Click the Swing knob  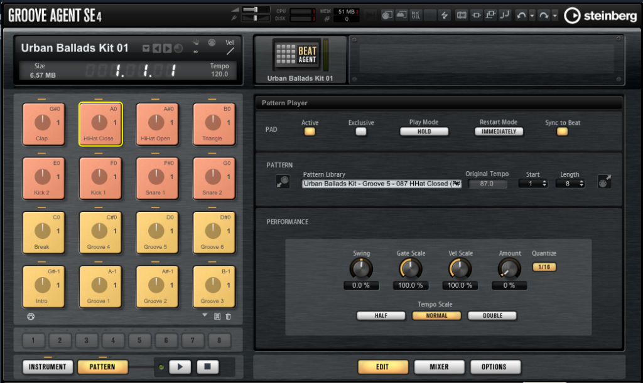point(361,269)
